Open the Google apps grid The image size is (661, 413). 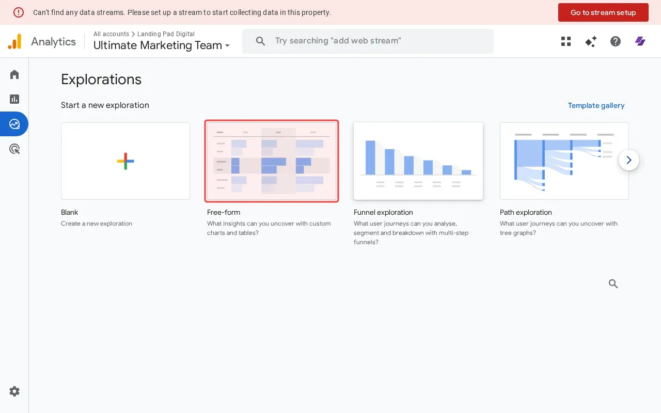click(565, 41)
